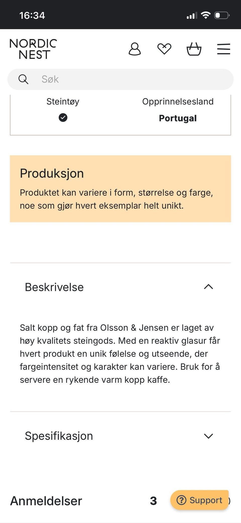Tap the Produksjon info banner

(120, 189)
